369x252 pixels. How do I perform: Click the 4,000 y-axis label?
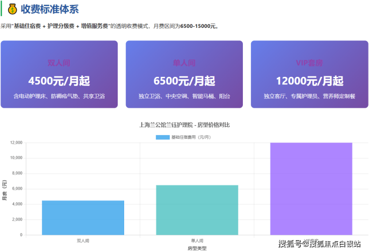click(x=17, y=204)
